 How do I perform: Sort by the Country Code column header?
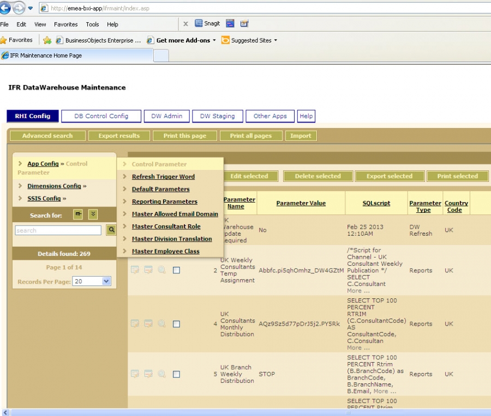(456, 206)
